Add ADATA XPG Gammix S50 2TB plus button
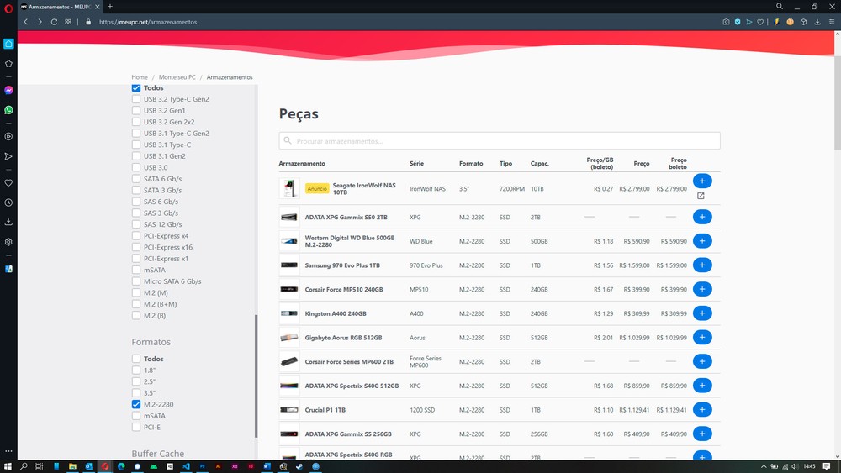Viewport: 841px width, 473px height. coord(702,217)
